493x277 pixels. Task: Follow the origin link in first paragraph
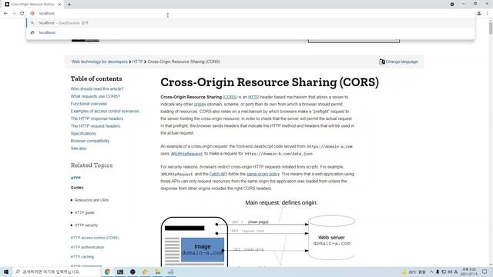[x=200, y=105]
